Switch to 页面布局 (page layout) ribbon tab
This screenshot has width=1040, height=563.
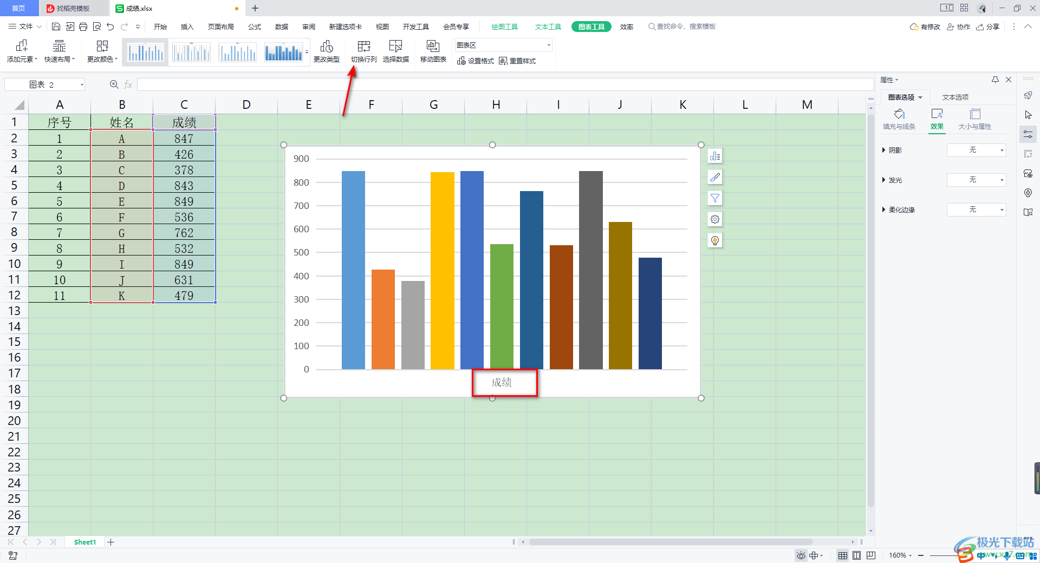click(x=221, y=27)
